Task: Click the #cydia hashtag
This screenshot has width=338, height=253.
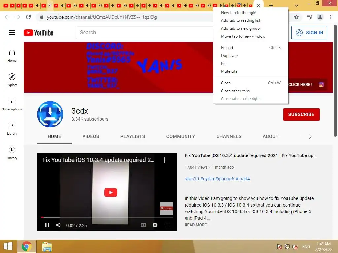Action: click(207, 179)
